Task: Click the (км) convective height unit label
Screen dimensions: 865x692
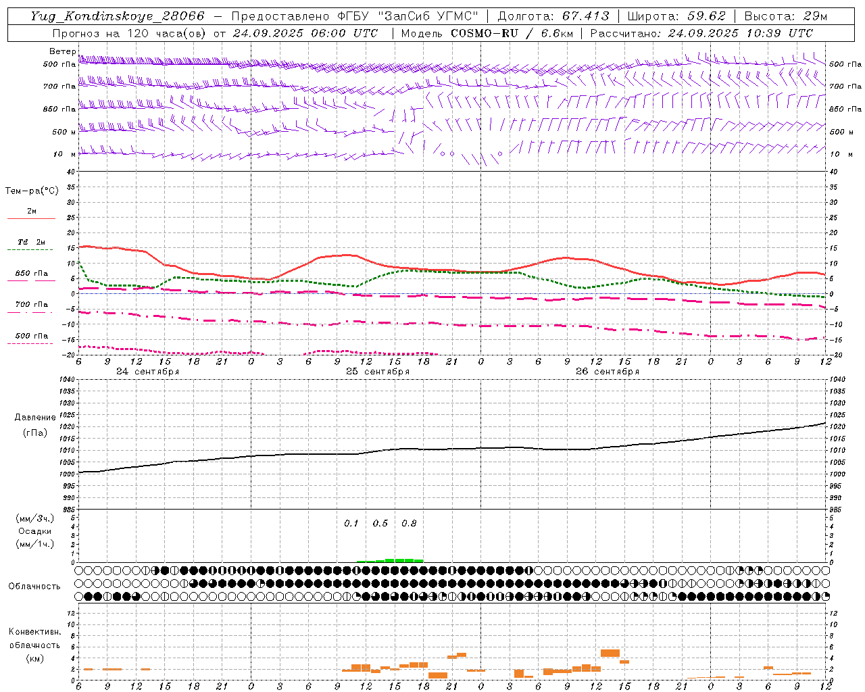Action: 35,658
